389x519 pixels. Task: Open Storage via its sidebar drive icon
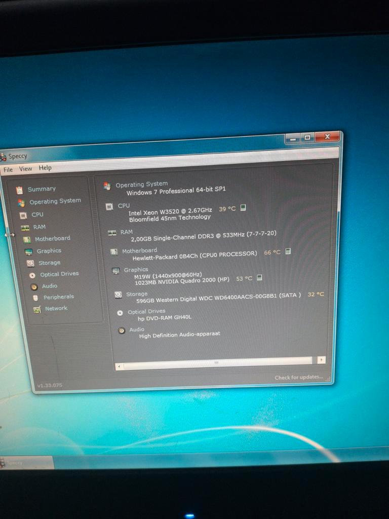[30, 263]
